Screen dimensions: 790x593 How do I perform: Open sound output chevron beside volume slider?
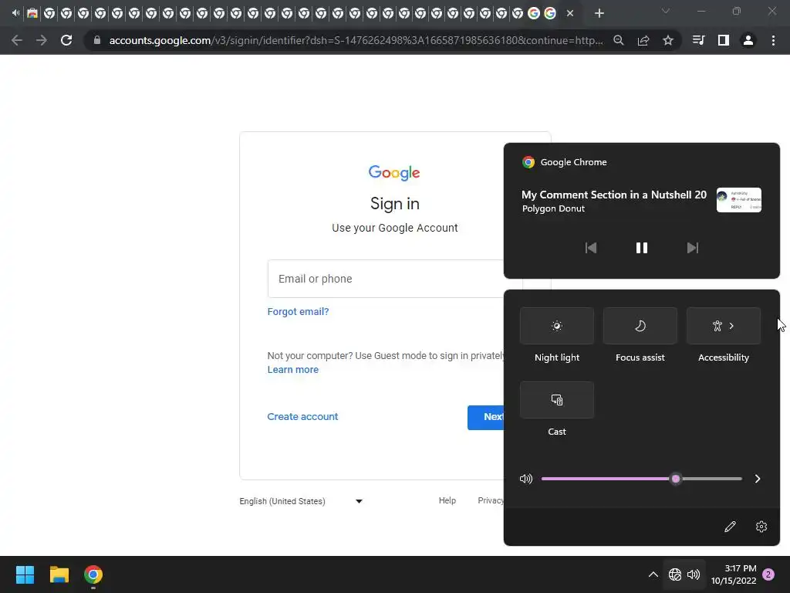tap(758, 479)
